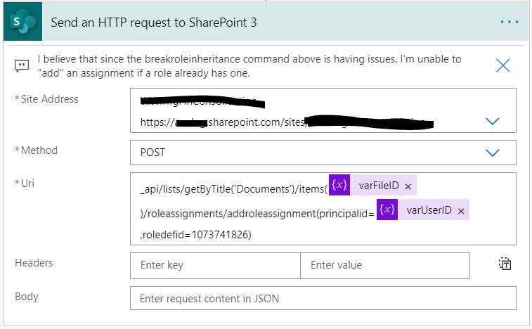The image size is (532, 329).
Task: Close the comment with the X
Action: (503, 65)
